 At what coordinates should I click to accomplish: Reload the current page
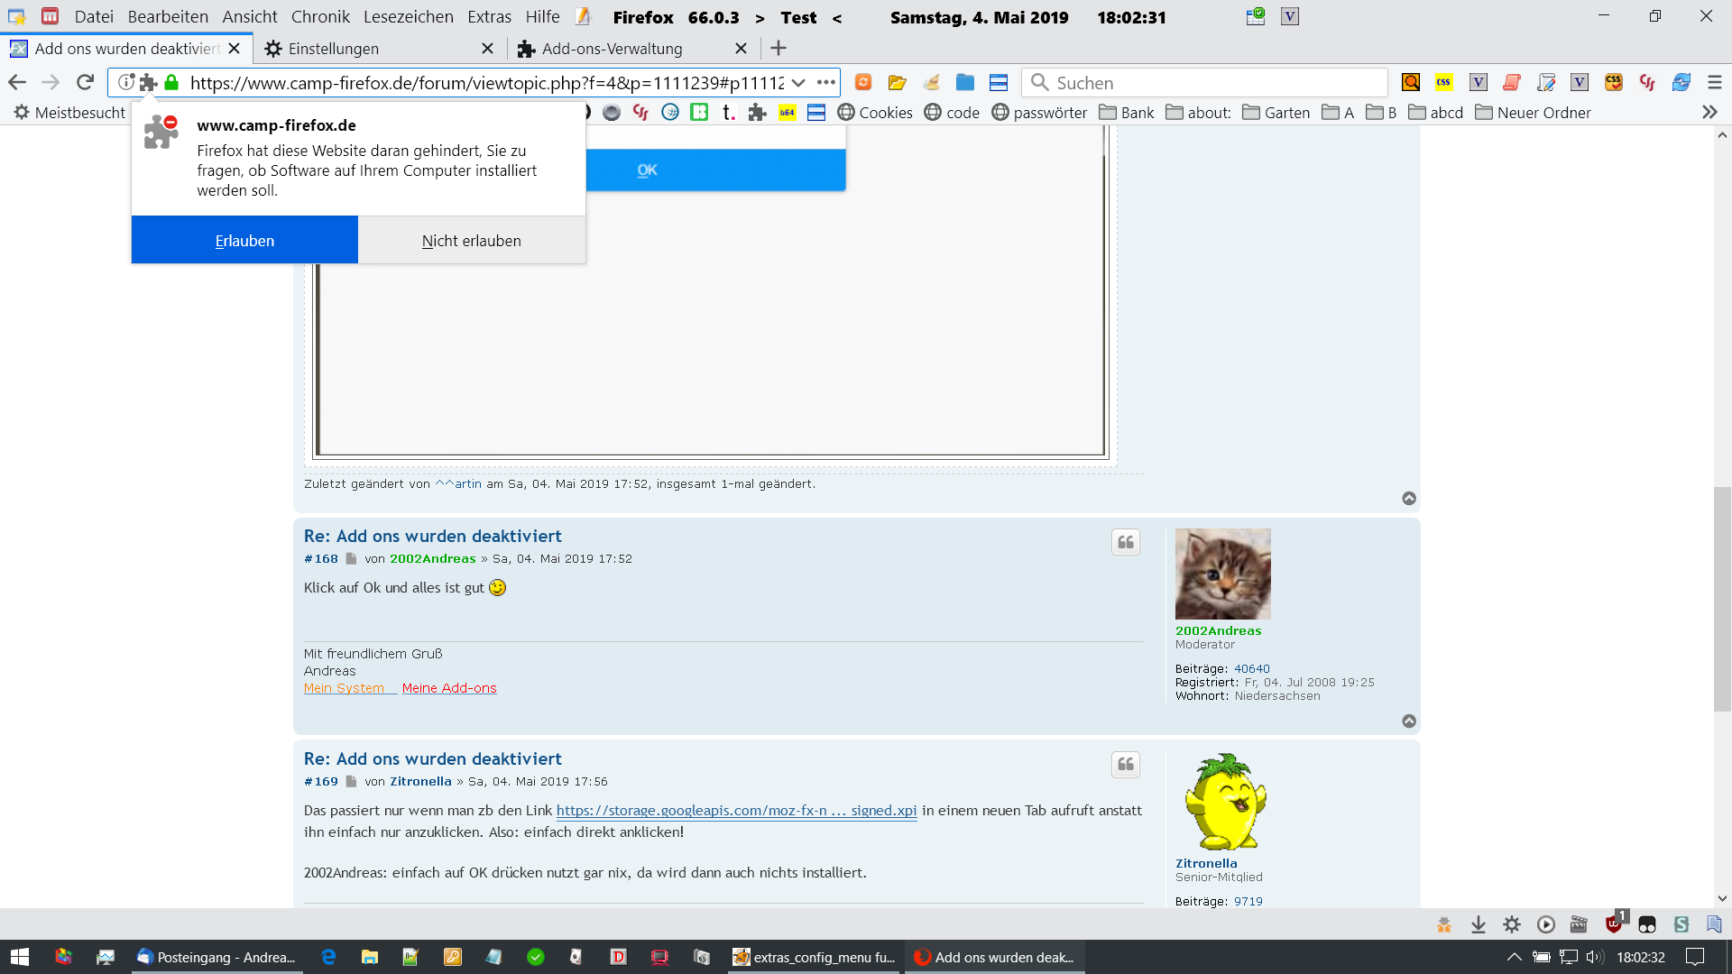85,83
